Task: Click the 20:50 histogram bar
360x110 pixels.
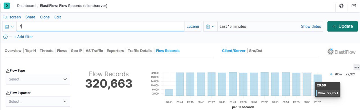Action: [243, 84]
